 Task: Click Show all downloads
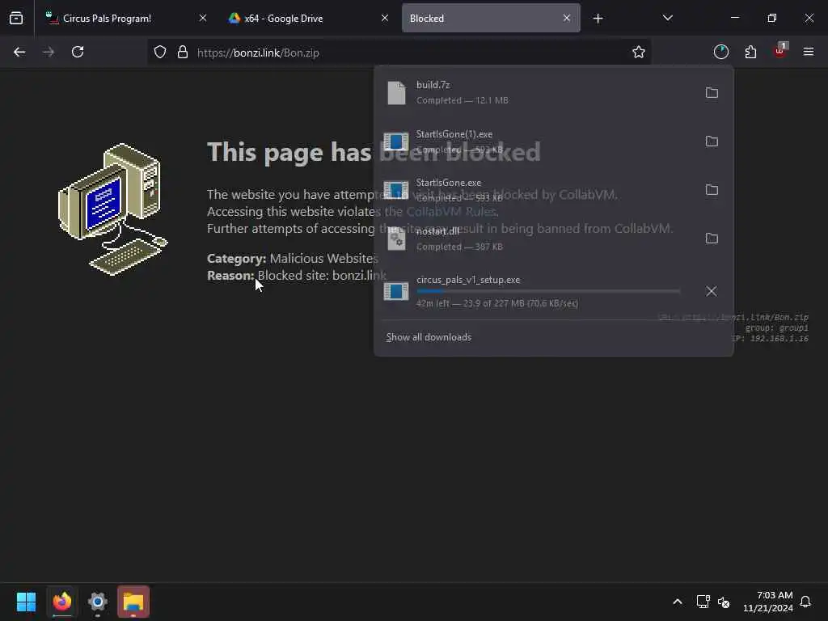pos(429,337)
